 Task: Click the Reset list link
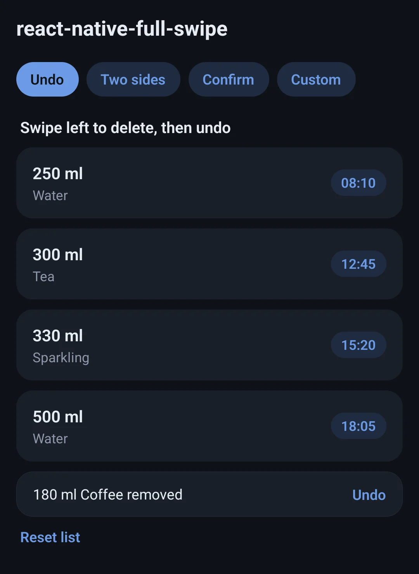50,537
